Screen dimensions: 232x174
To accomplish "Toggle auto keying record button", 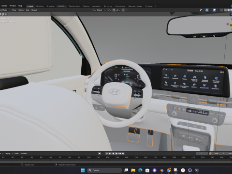I will click(100, 154).
